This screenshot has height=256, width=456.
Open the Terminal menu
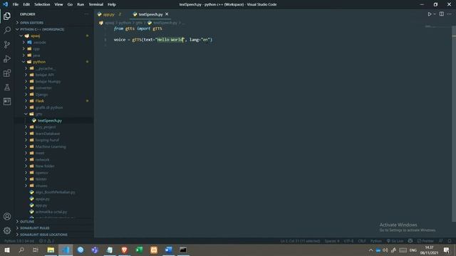(96, 4)
